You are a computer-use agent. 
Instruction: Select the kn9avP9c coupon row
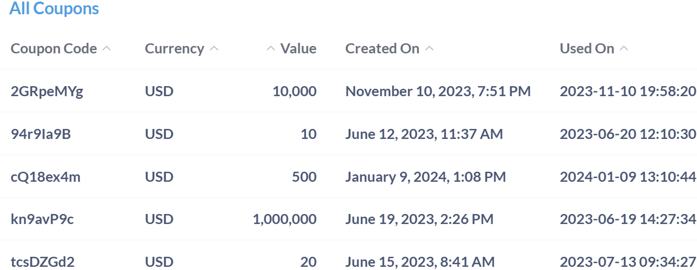(42, 219)
